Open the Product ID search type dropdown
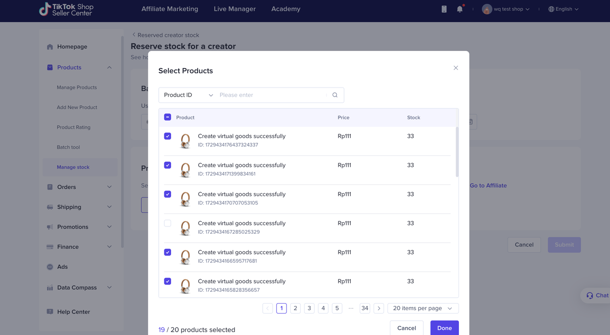610x335 pixels. [x=188, y=95]
